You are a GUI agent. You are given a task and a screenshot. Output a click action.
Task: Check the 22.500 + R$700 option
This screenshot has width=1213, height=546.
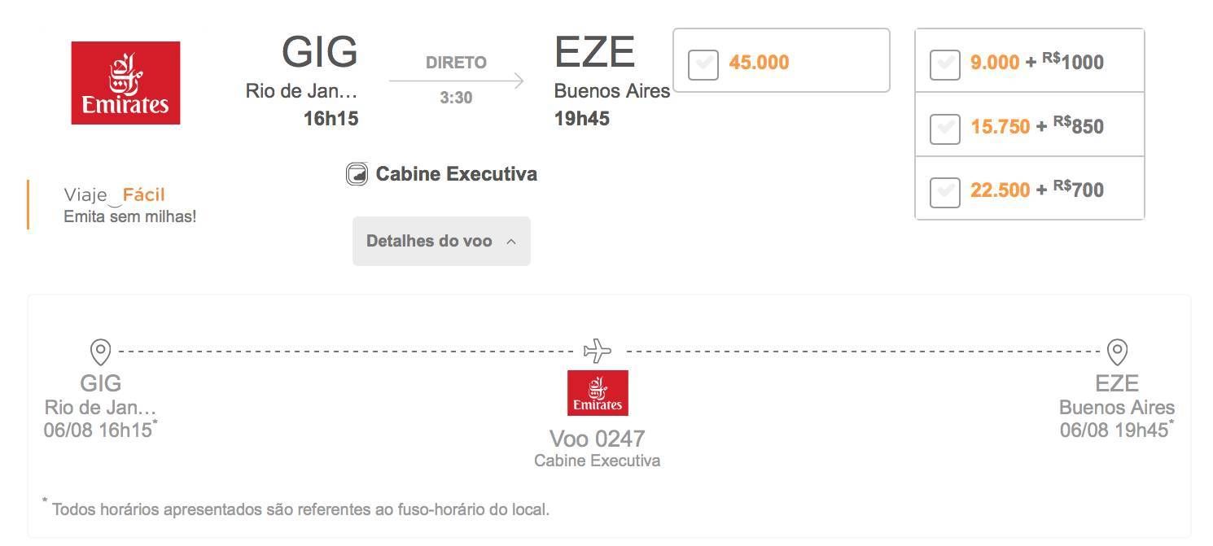click(x=945, y=191)
